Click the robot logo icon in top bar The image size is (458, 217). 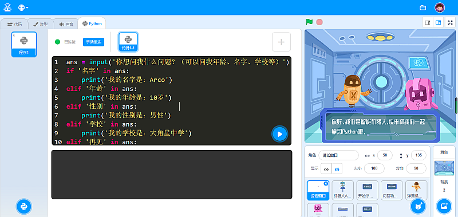coord(7,7)
